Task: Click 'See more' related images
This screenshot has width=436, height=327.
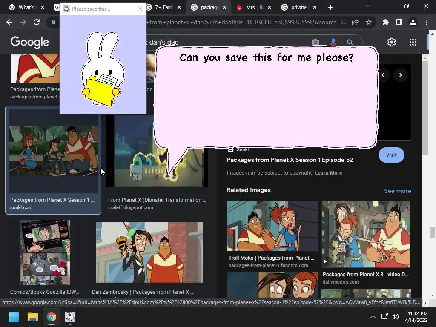Action: click(x=397, y=191)
